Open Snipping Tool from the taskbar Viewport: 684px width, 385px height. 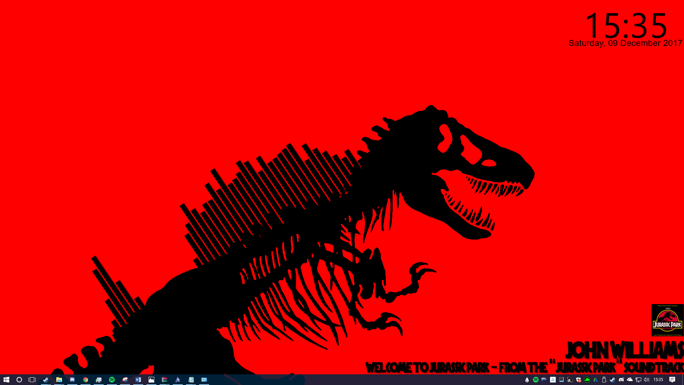point(125,380)
